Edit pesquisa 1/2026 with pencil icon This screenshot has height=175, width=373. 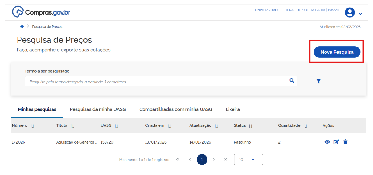[x=336, y=142]
